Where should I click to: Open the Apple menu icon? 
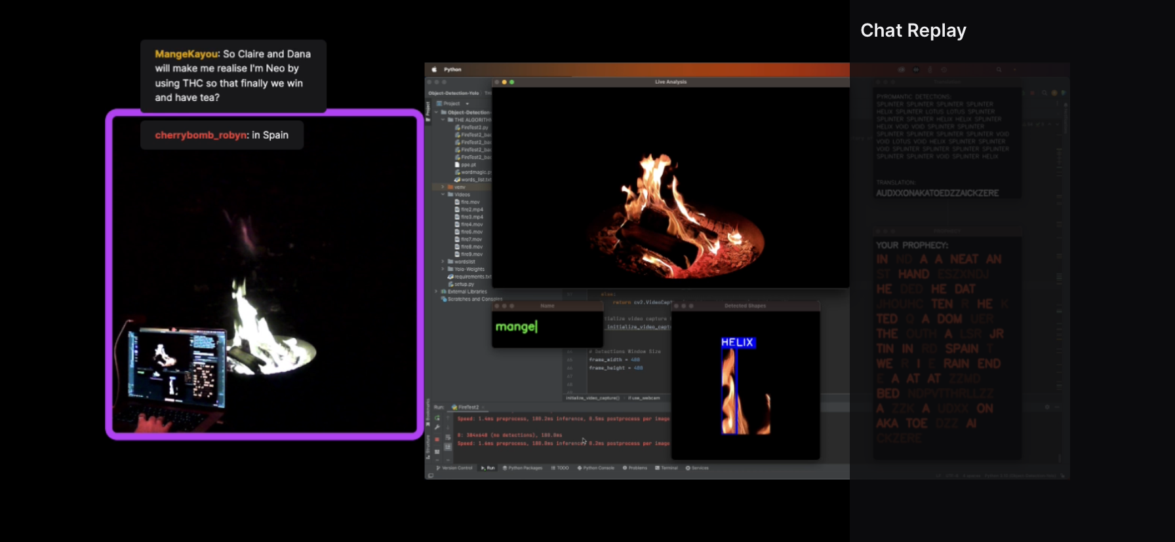[x=434, y=69]
